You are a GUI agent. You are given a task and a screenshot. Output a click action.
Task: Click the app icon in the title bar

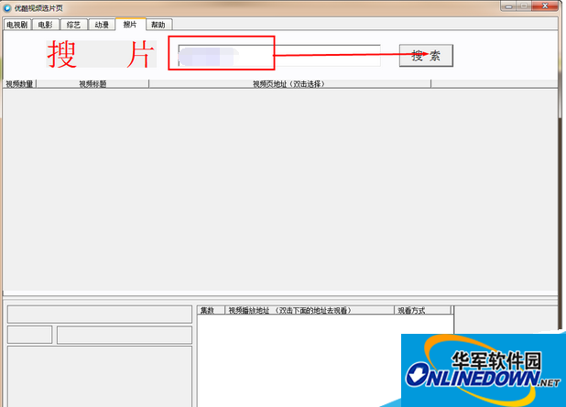pos(7,7)
